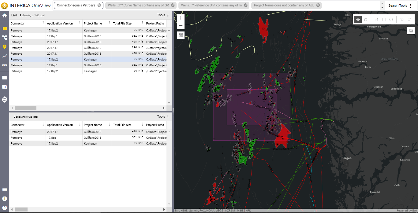Click the horizontal splitter between the tables
The height and width of the screenshot is (213, 418).
click(x=91, y=112)
